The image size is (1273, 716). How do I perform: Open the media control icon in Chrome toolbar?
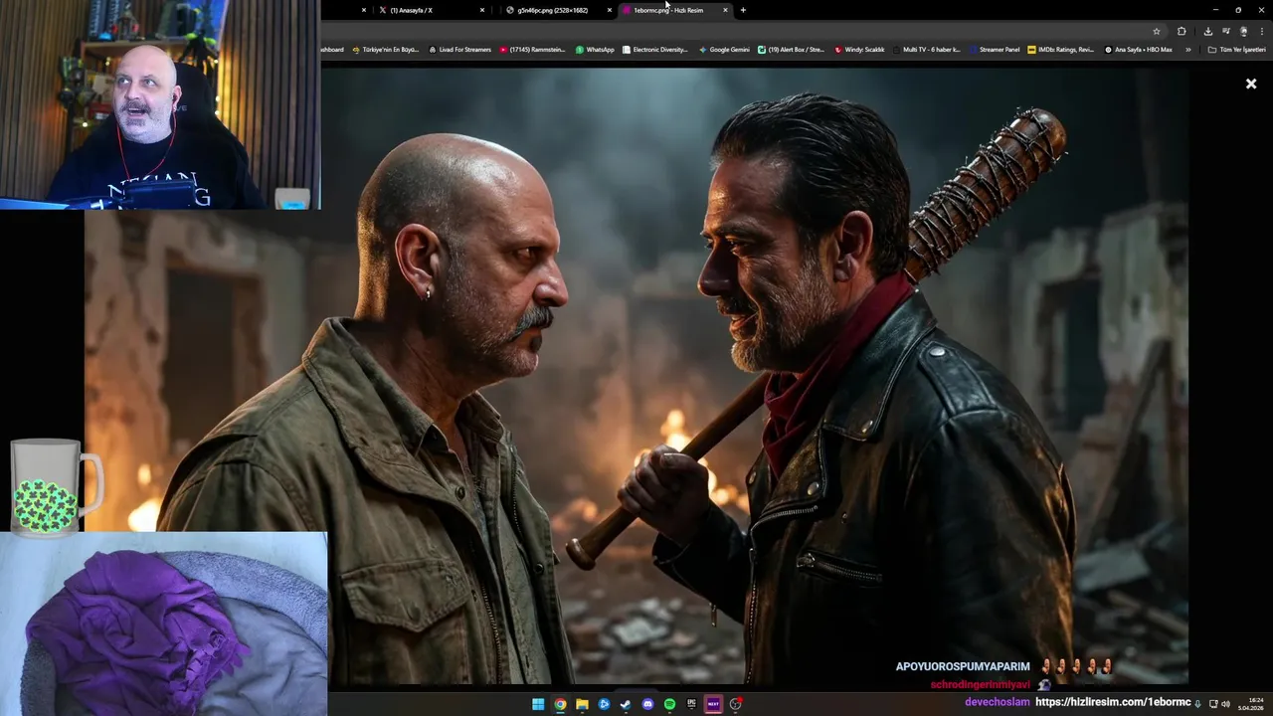point(1226,31)
